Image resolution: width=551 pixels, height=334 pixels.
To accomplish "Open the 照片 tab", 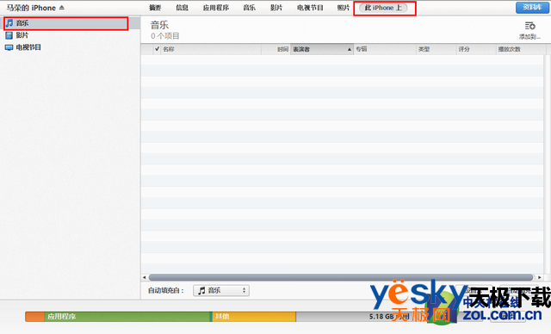I will click(x=344, y=8).
